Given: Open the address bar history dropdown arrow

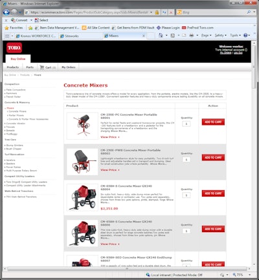Looking at the screenshot, I should point(151,12).
